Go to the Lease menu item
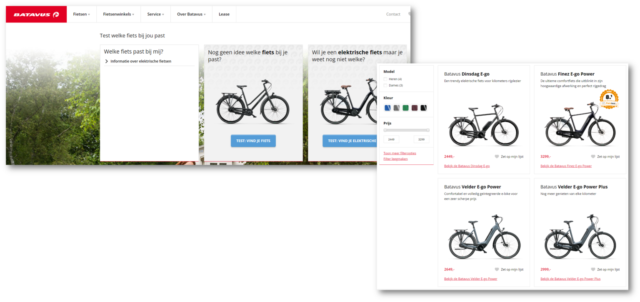 224,14
